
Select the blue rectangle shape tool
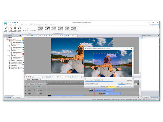click(x=23, y=47)
